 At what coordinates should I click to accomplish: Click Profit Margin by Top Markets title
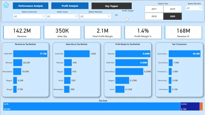tap(128, 44)
